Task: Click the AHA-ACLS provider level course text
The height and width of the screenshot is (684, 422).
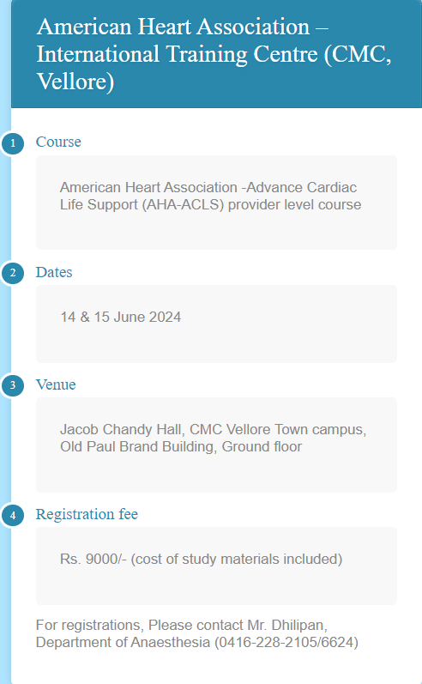Action: (210, 196)
